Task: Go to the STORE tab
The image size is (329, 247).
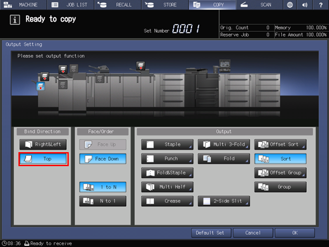Action: coord(165,4)
